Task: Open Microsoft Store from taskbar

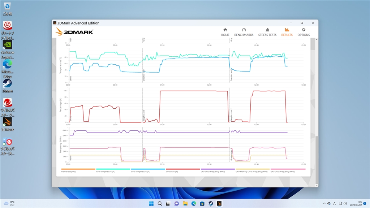Action: tap(202, 203)
